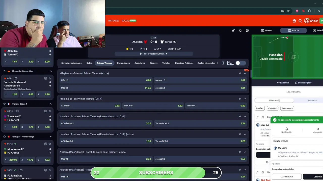Viewport: 323px width, 181px height.
Task: Pin the Hándicap Asiático 0 - 0 (extra) market
Action: click(x=240, y=134)
